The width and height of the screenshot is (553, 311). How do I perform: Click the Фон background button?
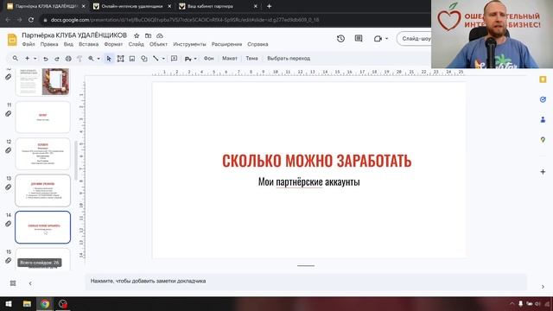pyautogui.click(x=209, y=59)
